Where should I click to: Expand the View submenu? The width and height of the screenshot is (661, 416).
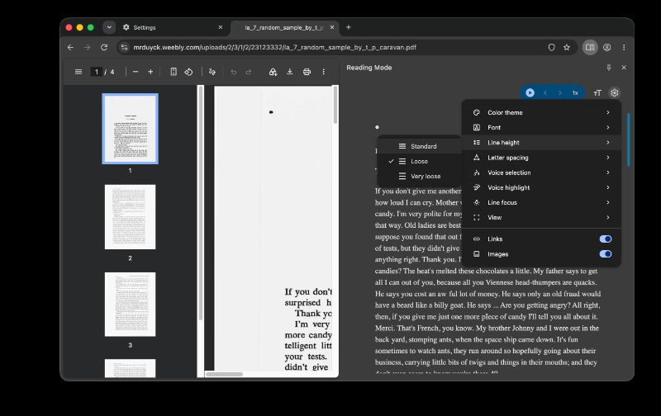coord(541,218)
